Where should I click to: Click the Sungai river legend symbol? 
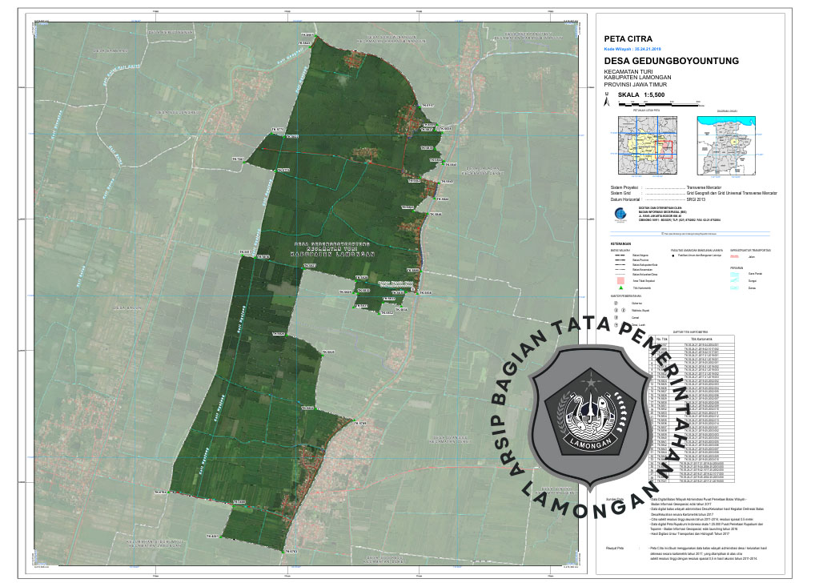[735, 280]
